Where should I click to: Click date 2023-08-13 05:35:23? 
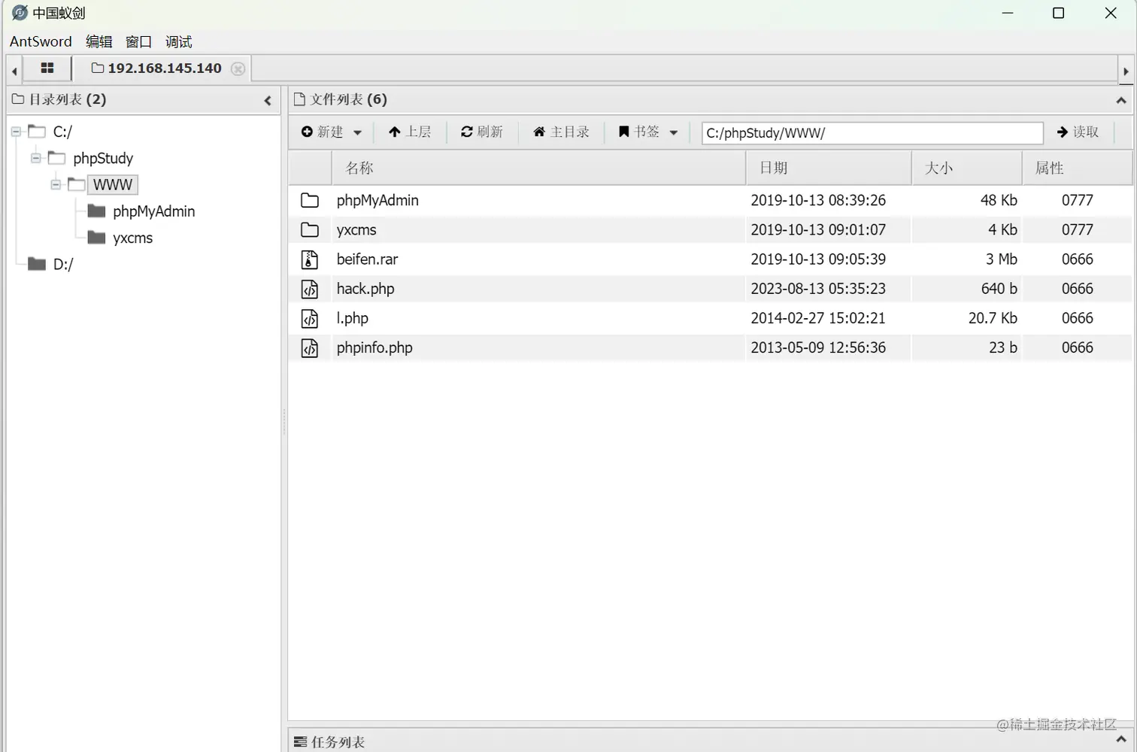(x=818, y=289)
